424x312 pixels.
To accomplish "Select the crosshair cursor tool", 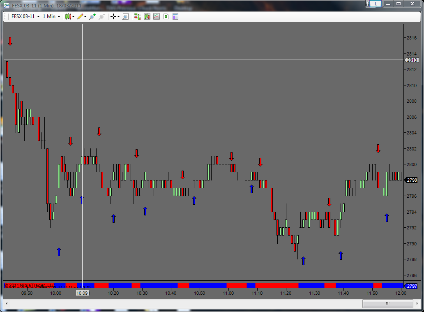I will click(113, 16).
